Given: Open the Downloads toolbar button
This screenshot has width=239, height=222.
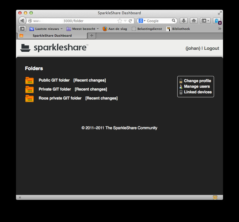Looking at the screenshot, I should point(183,21).
